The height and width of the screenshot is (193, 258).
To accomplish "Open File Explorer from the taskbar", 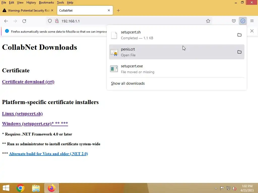I will pos(36,188).
